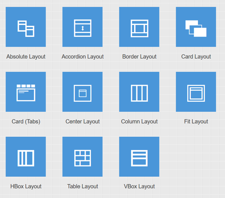Image resolution: width=225 pixels, height=198 pixels.
Task: Select the Center Layout tile icon
Action: (x=82, y=92)
